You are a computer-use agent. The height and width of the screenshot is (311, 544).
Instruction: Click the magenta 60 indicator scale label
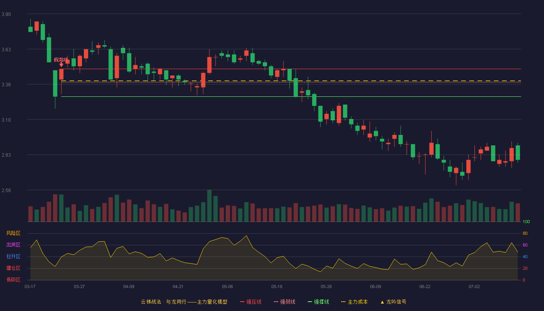[525, 245]
